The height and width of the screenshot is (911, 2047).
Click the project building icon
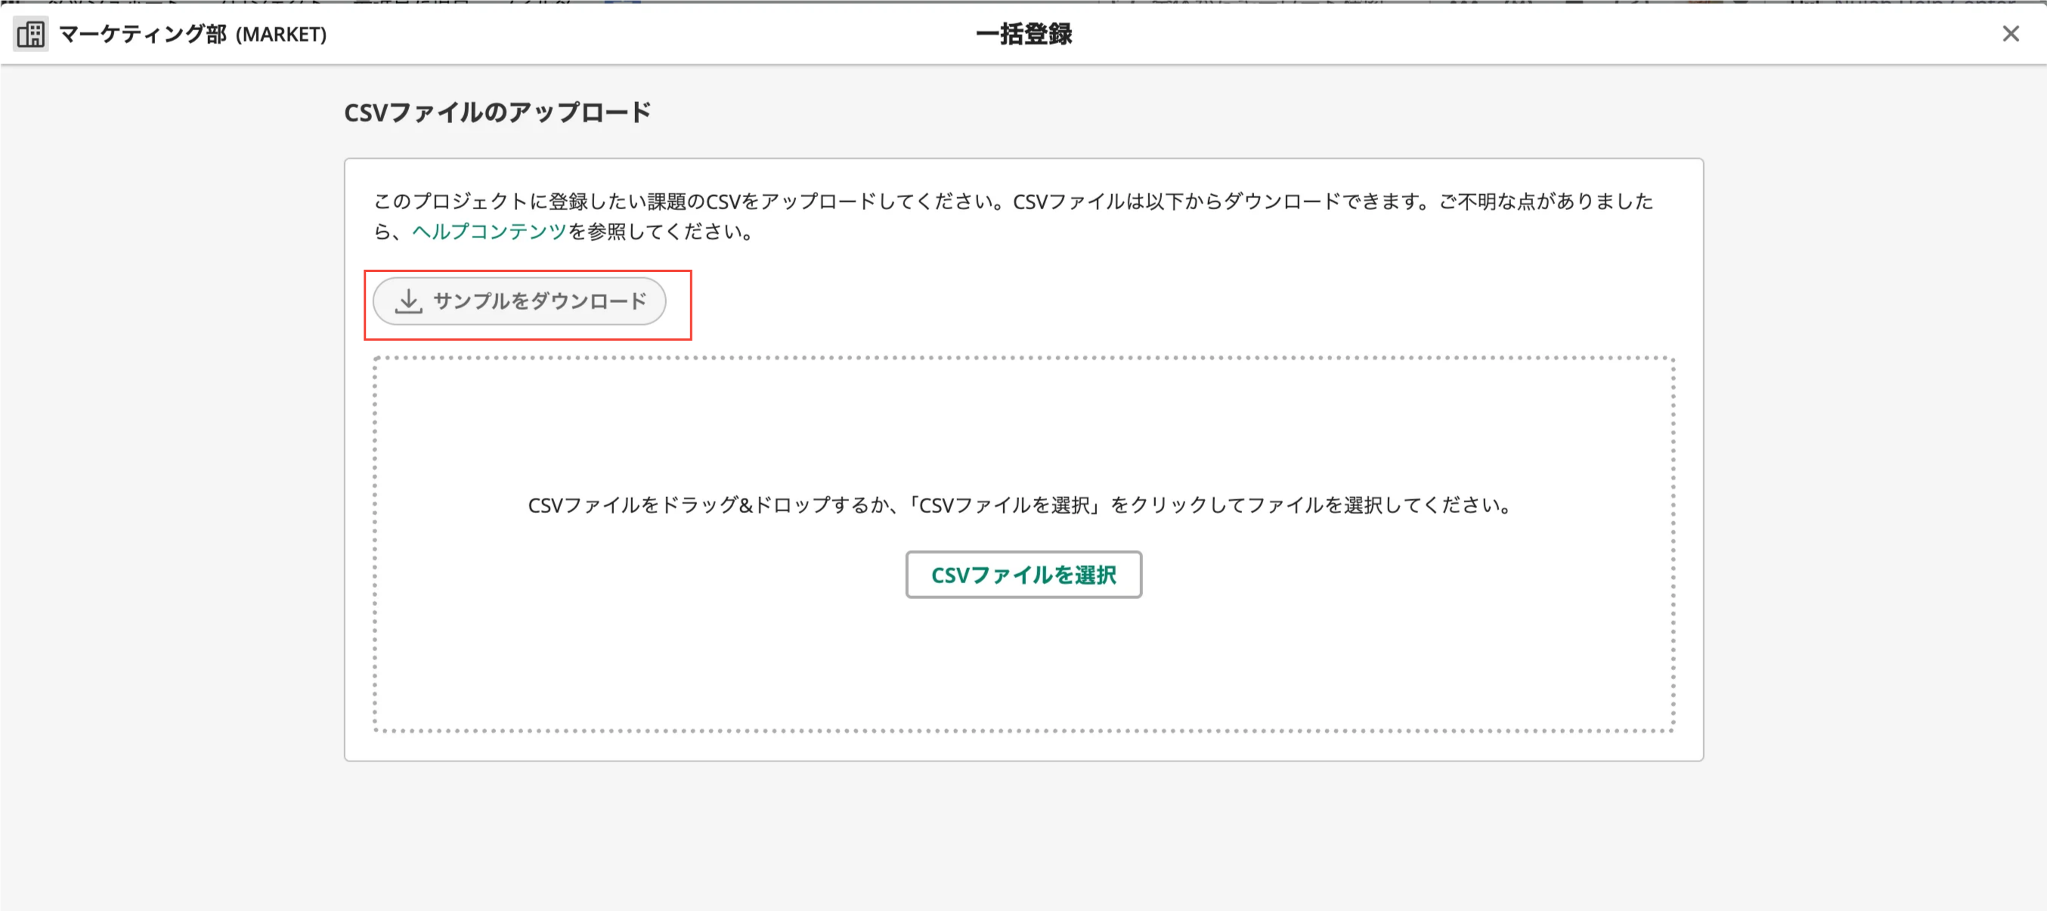click(31, 34)
